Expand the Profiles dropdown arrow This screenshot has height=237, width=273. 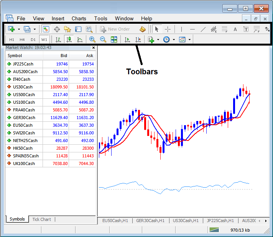[35, 29]
